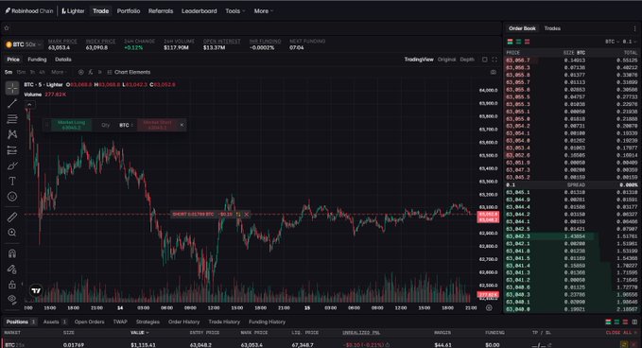
Task: Sort positions by VALUE column
Action: tap(140, 333)
